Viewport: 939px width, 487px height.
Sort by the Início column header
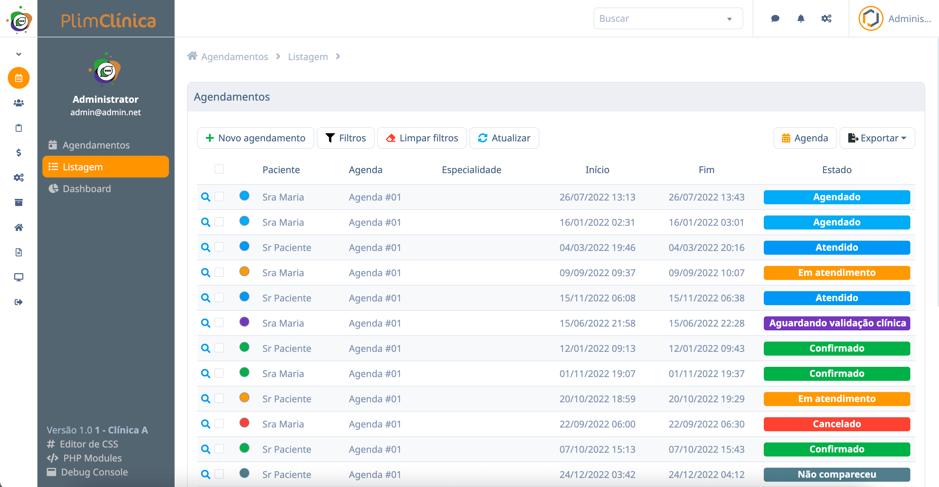(597, 170)
